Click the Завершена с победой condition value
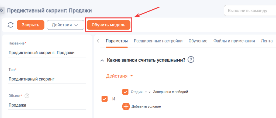This screenshot has width=276, height=118. (x=171, y=92)
